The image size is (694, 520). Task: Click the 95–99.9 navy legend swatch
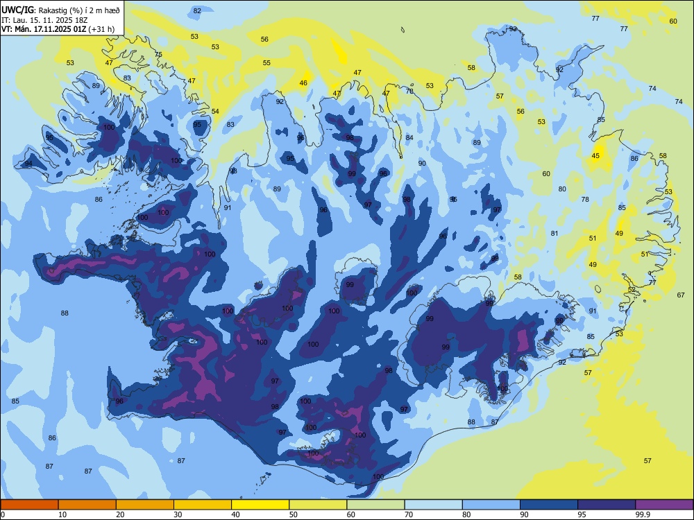click(x=607, y=505)
